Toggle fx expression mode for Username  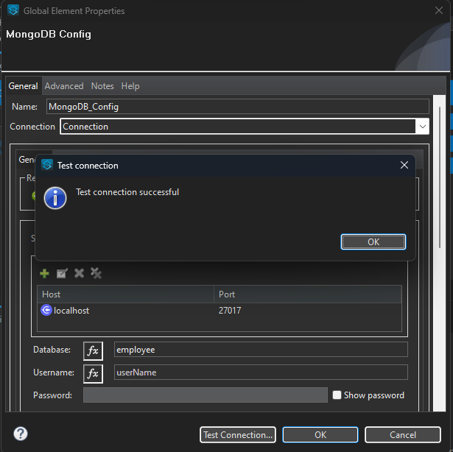(93, 373)
